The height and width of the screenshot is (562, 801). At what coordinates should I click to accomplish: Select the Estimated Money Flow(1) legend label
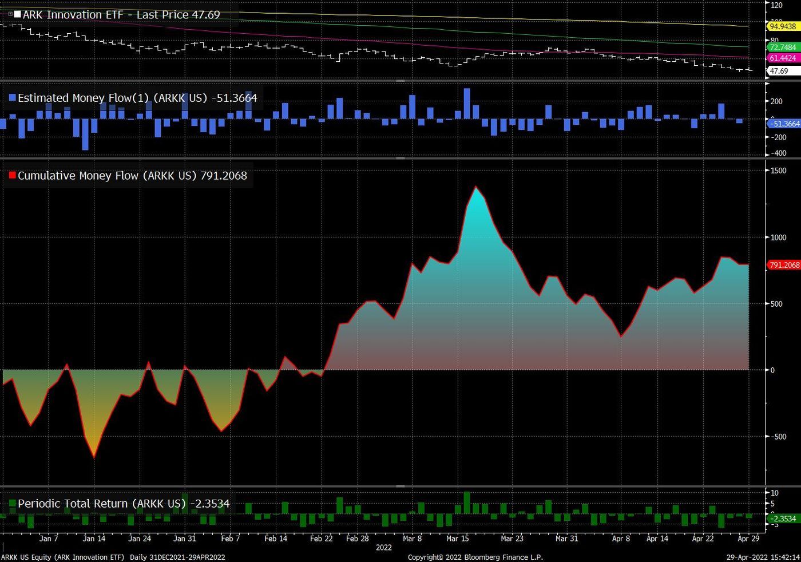coord(137,98)
